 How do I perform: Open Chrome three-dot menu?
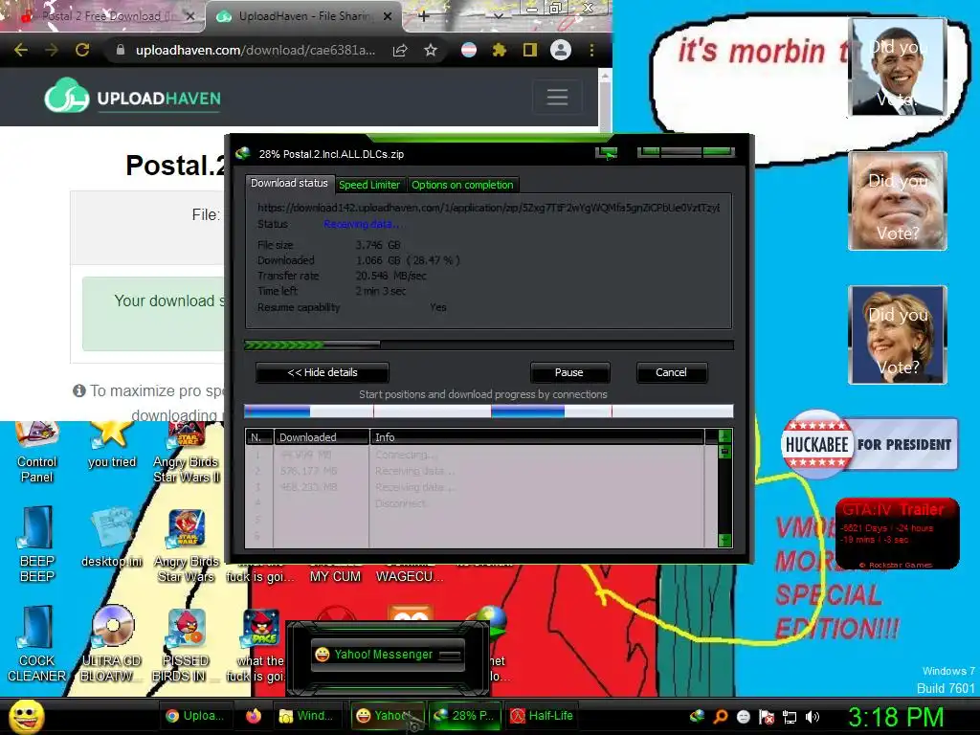coord(591,50)
